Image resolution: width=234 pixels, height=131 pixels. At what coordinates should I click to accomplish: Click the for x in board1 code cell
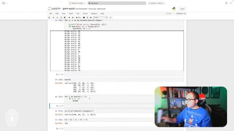(x=109, y=99)
